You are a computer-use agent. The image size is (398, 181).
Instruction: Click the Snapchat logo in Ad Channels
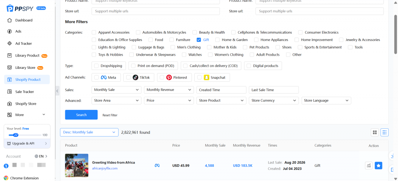tap(207, 77)
